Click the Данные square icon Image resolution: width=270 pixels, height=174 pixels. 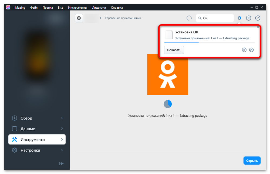tap(15, 129)
